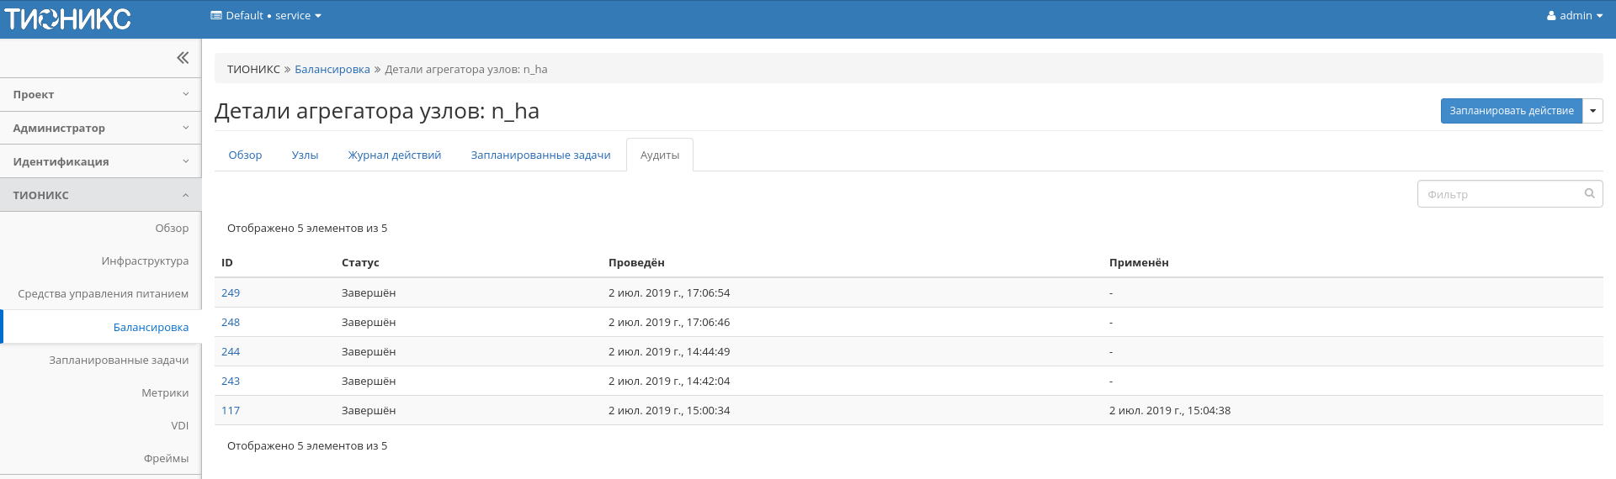Open the Журнал действий tab
The image size is (1616, 479).
tap(394, 155)
